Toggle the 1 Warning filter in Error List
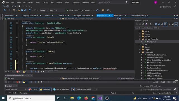This screenshot has width=179, height=101. click(x=45, y=89)
